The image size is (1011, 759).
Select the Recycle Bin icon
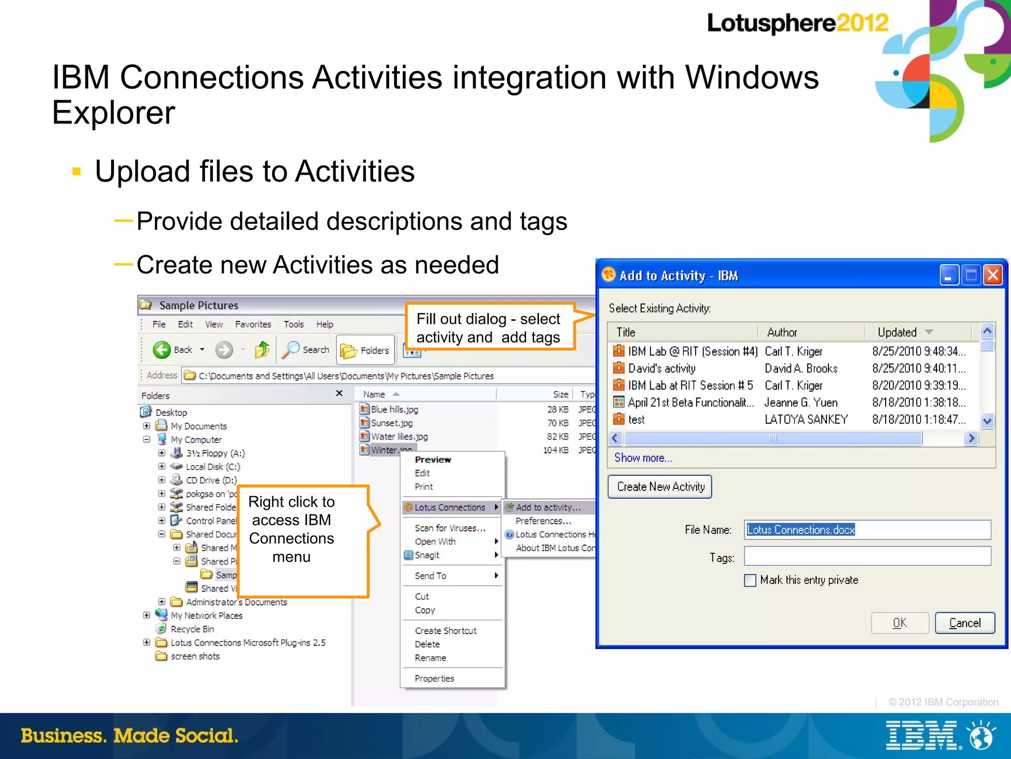[x=161, y=629]
